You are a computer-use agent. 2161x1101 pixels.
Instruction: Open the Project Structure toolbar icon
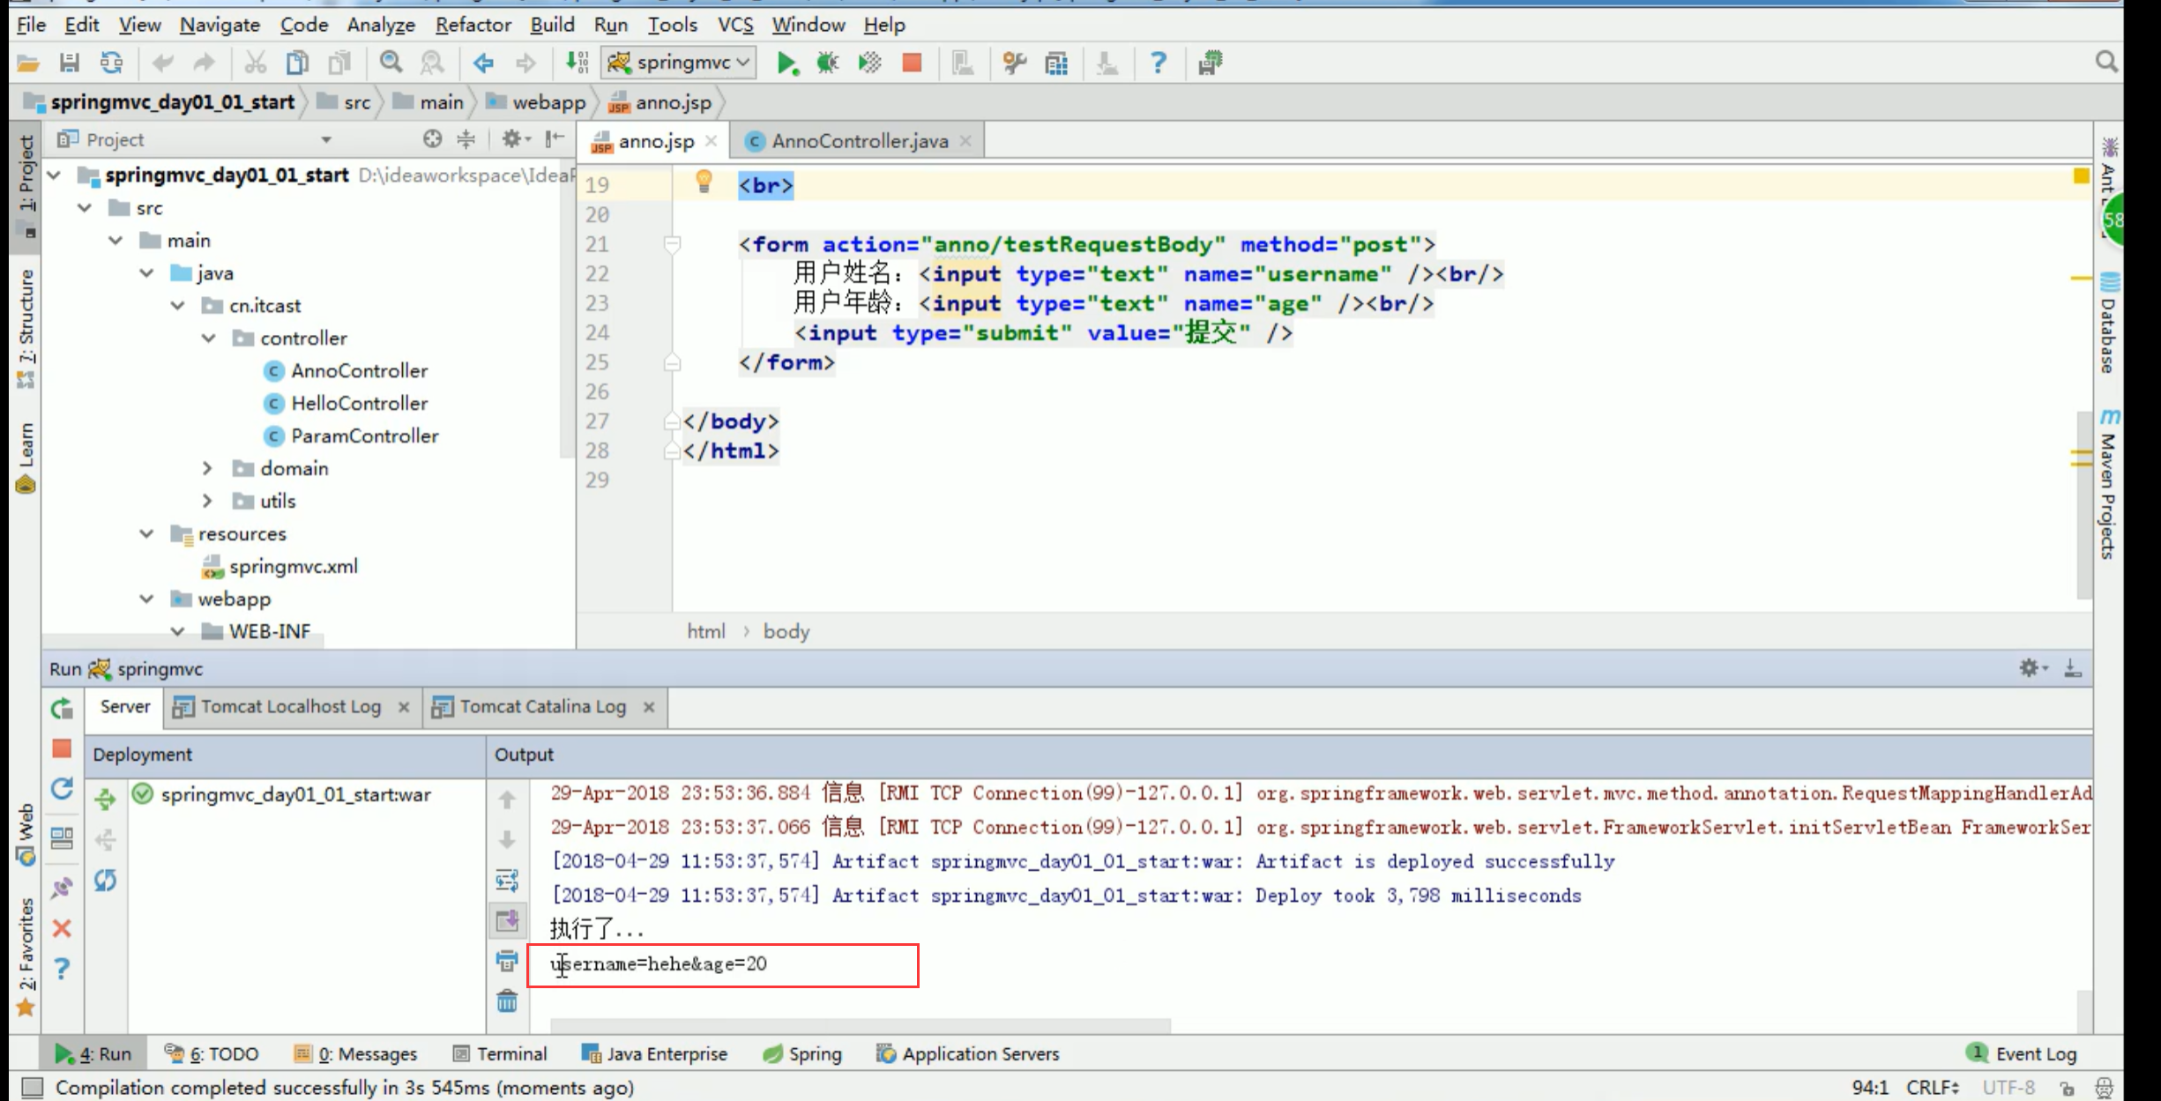pos(1055,63)
